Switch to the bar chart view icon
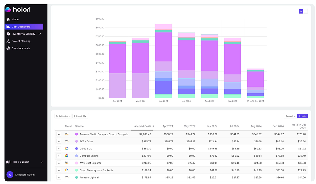The height and width of the screenshot is (184, 316). click(301, 11)
